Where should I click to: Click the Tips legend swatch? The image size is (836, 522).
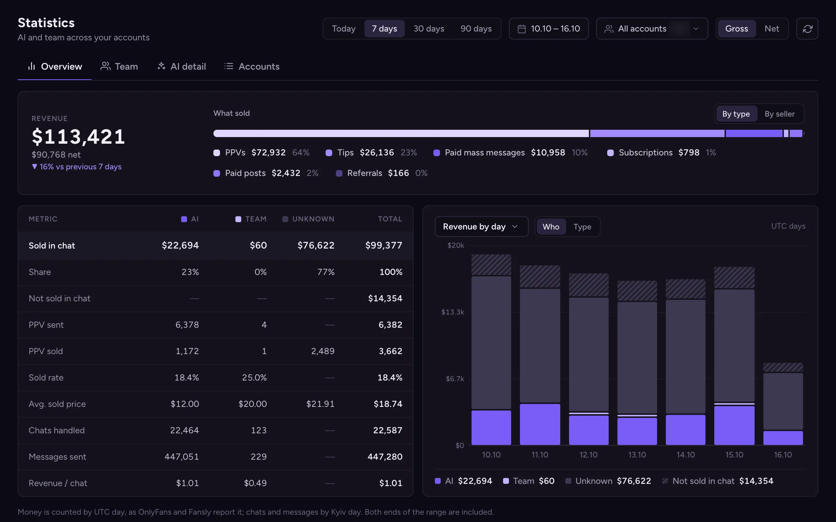[x=329, y=153]
